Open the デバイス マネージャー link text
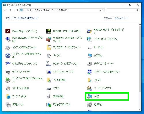 tap(104, 64)
